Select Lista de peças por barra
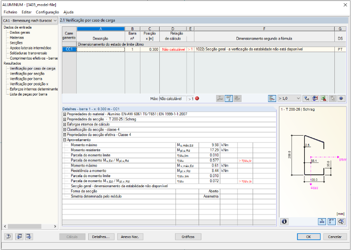The height and width of the screenshot is (250, 351). coord(29,94)
